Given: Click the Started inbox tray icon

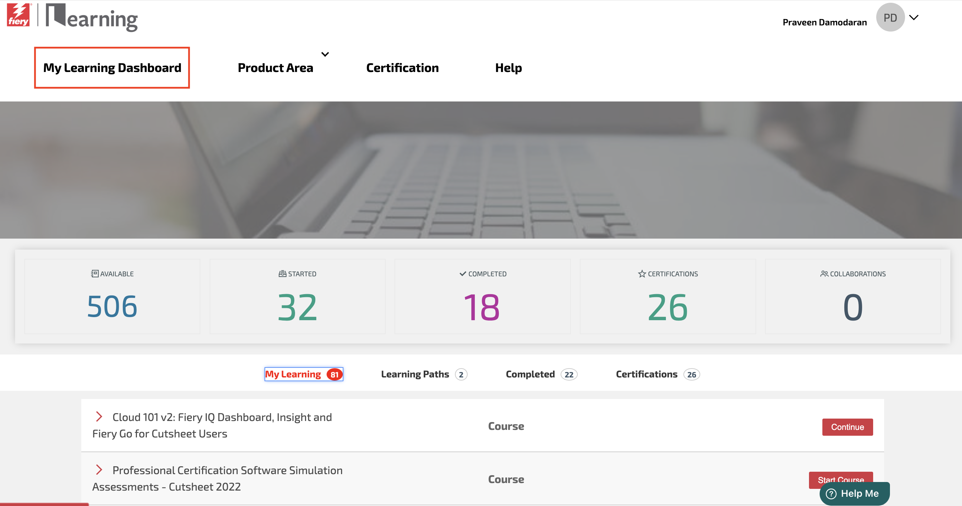Looking at the screenshot, I should [x=282, y=274].
